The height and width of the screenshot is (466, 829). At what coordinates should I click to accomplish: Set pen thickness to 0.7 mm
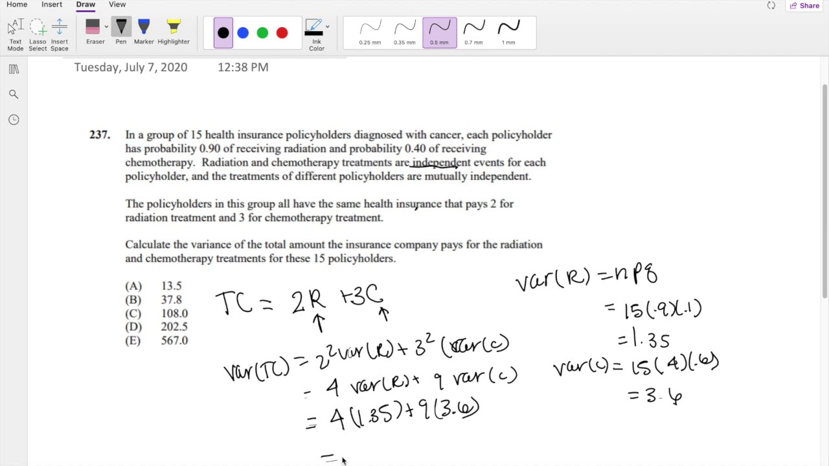coord(473,33)
